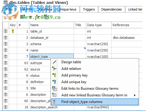
Task: Sort by the Data type column header
Action: click(x=99, y=25)
